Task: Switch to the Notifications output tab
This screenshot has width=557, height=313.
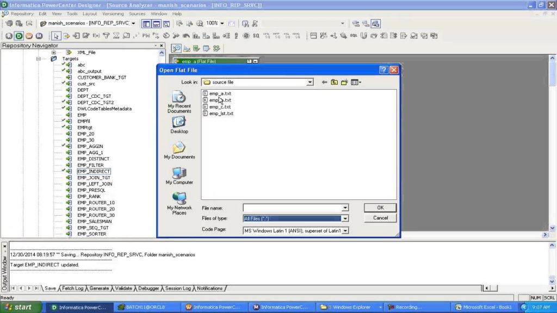Action: (x=209, y=288)
